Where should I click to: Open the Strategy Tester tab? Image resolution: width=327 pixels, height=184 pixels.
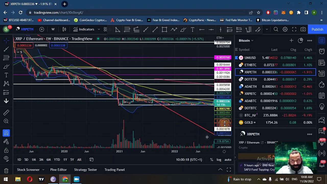[86, 170]
